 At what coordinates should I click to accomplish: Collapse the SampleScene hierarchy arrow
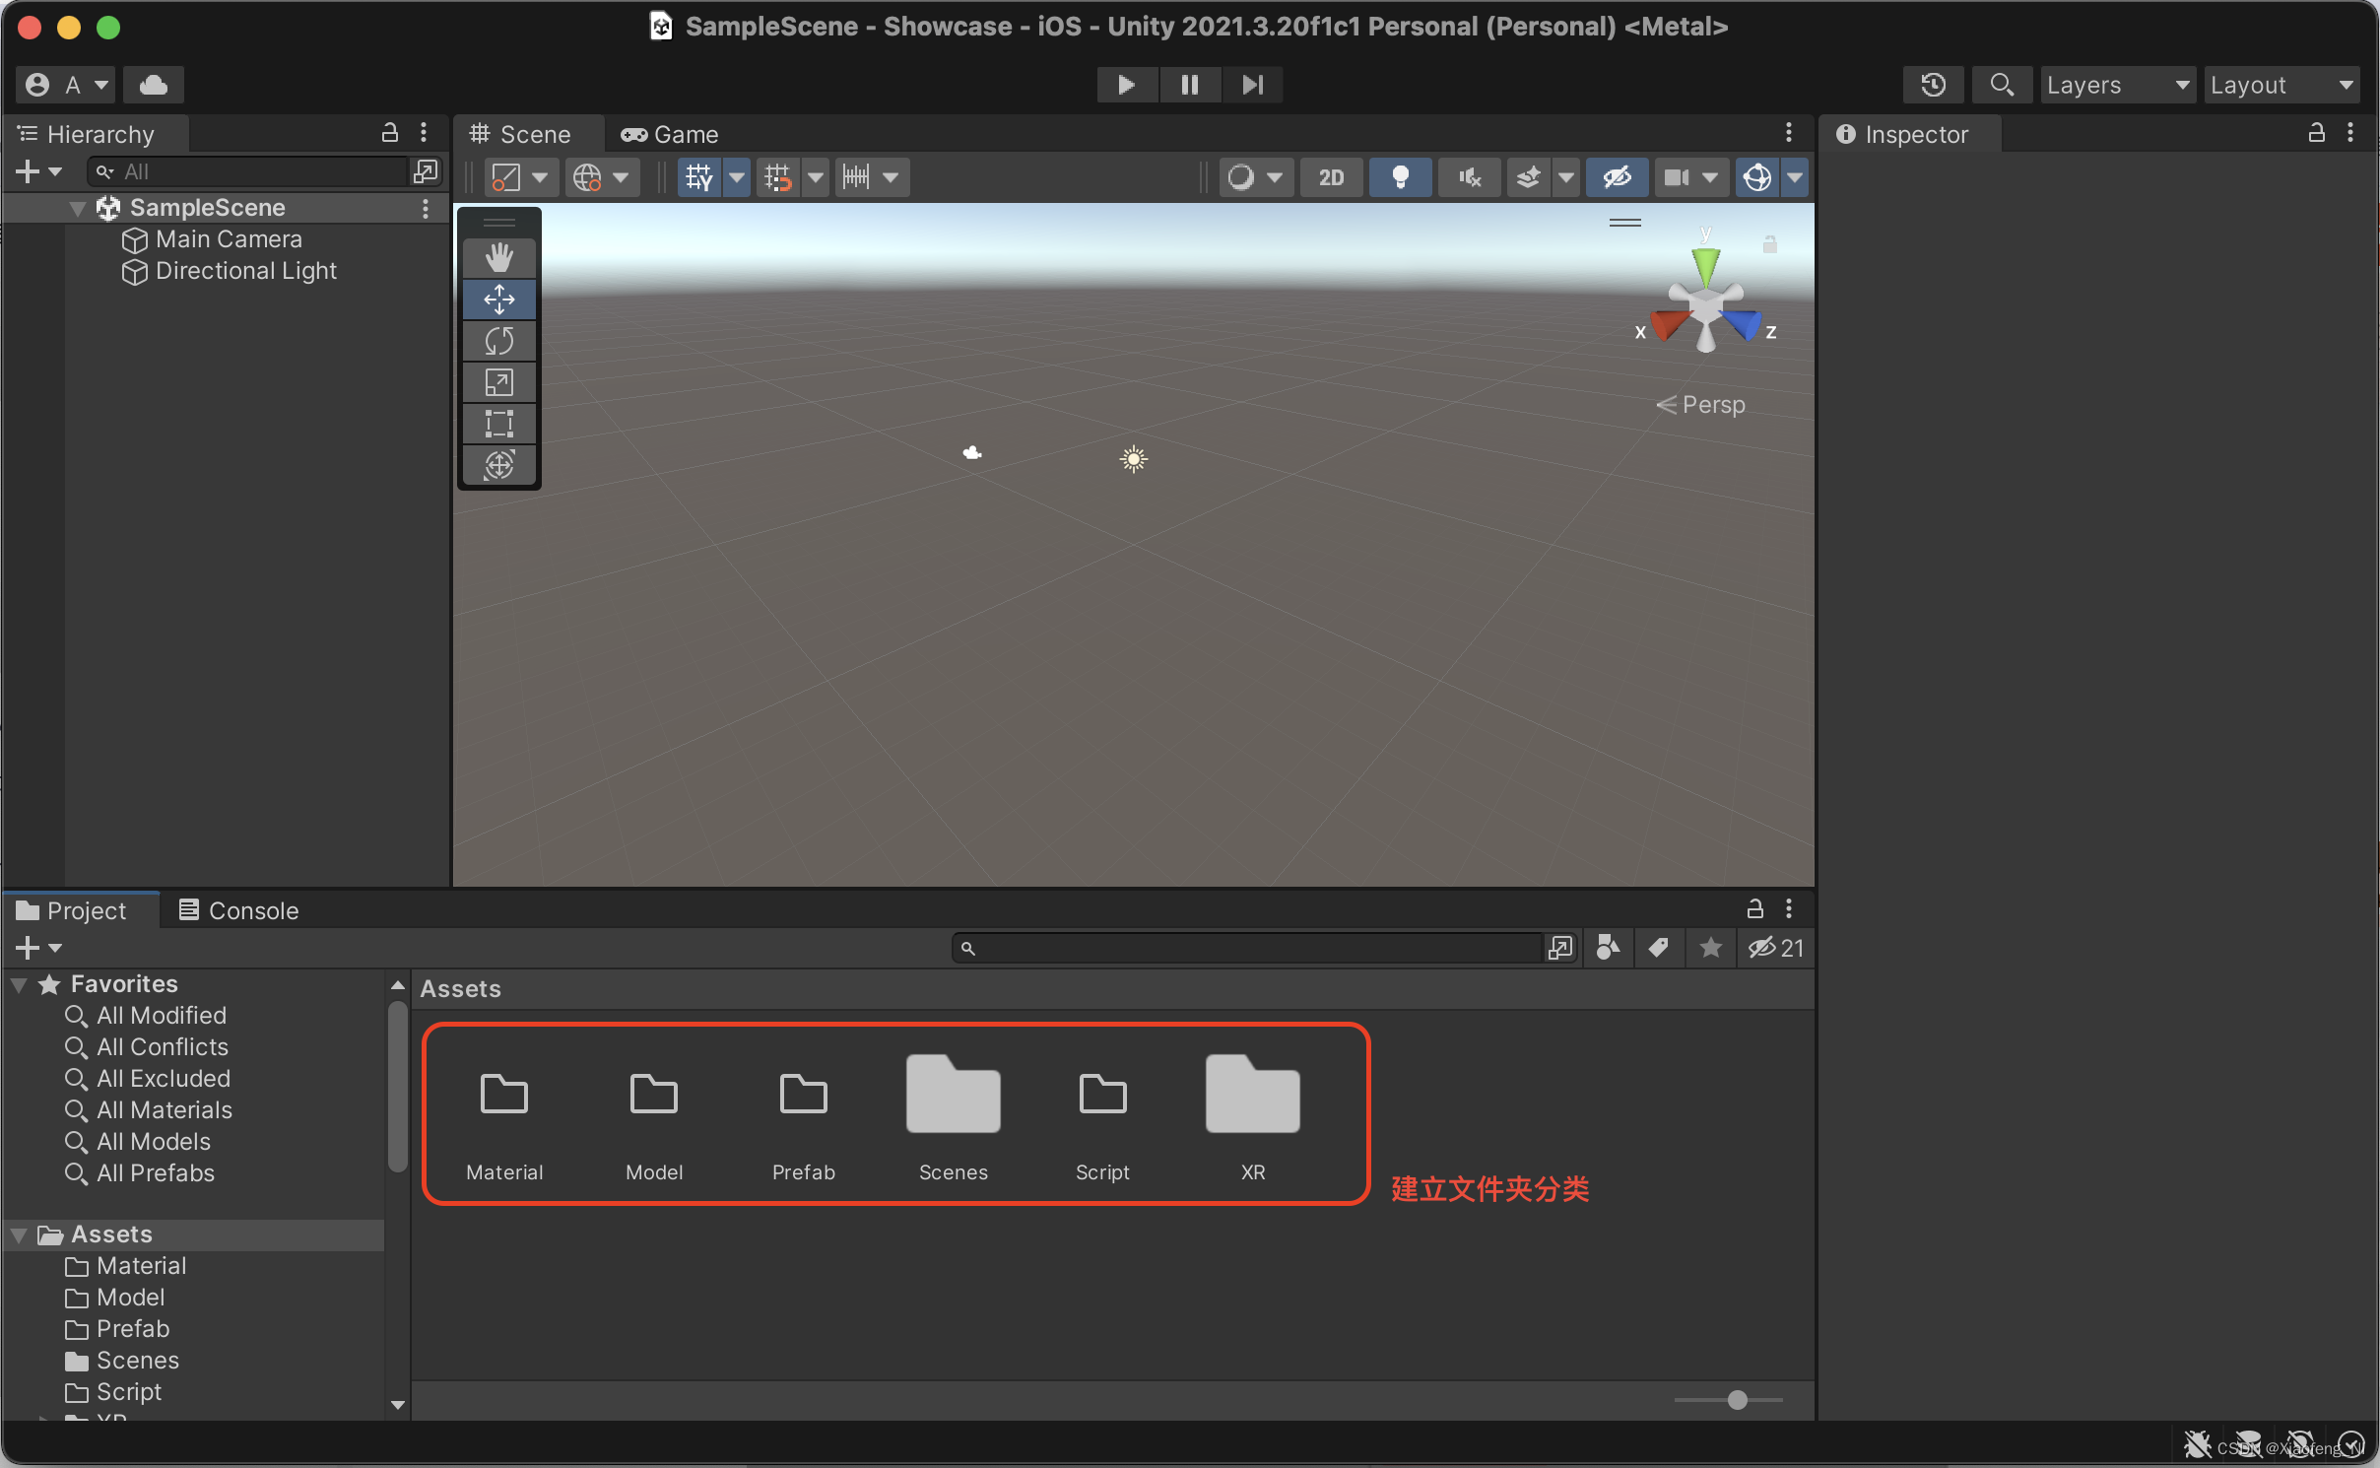(78, 208)
